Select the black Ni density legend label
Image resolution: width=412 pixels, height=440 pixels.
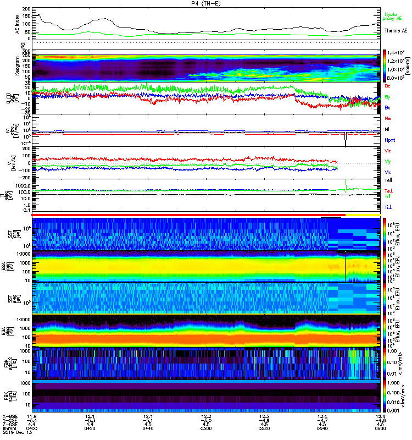pyautogui.click(x=387, y=129)
